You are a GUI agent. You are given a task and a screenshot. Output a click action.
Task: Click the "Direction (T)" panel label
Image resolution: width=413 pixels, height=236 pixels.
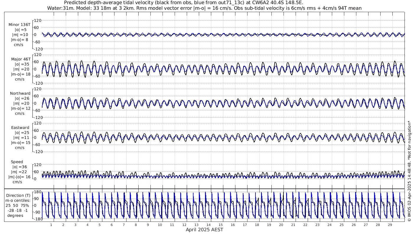(x=18, y=195)
